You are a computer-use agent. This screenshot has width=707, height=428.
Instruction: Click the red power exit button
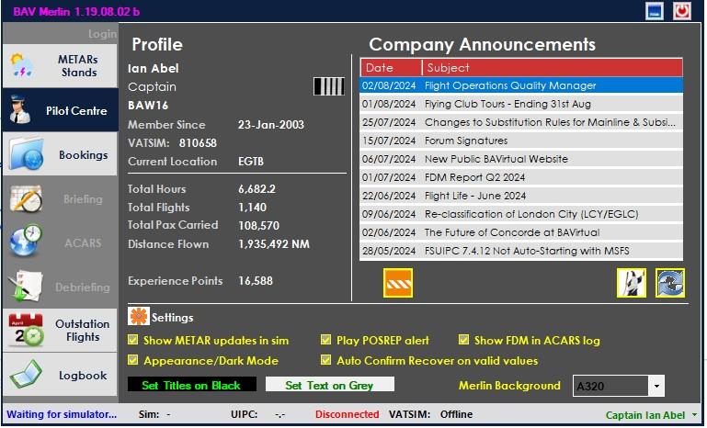(682, 11)
